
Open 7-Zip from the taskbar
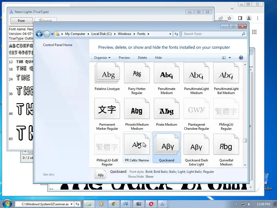click(139, 204)
